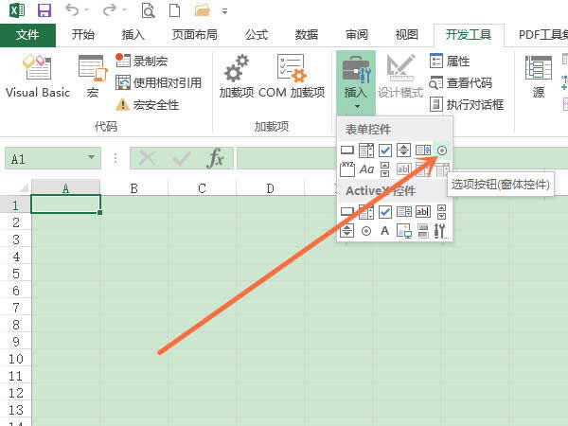The width and height of the screenshot is (568, 426).
Task: Click the 属性 button
Action: 450,61
